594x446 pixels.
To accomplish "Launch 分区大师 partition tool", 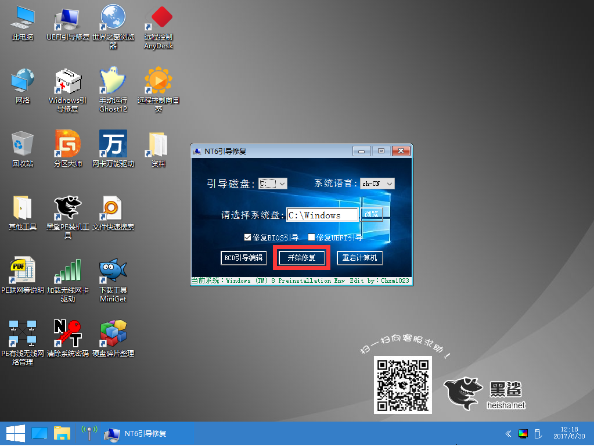I will point(68,149).
